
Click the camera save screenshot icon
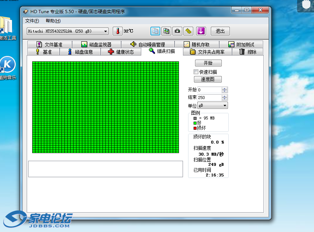point(177,31)
